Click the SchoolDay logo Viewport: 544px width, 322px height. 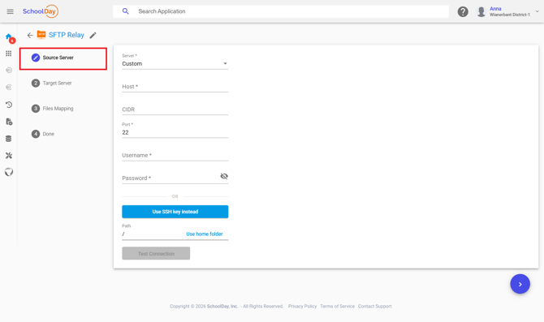click(41, 11)
